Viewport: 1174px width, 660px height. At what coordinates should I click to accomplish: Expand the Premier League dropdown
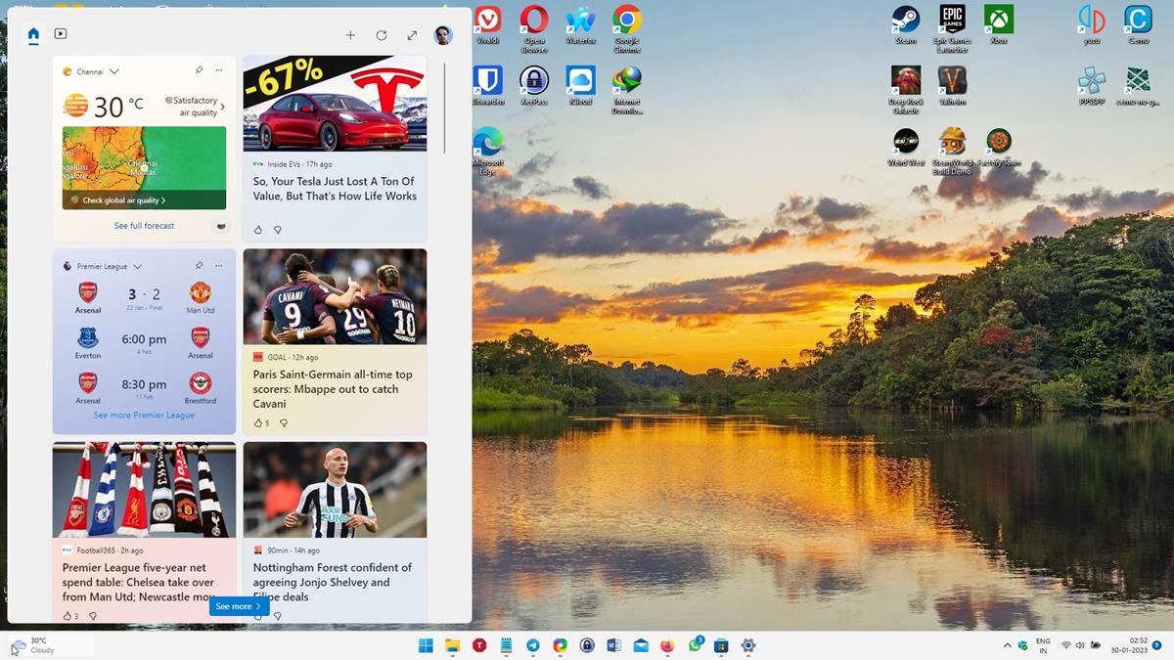[x=138, y=266]
